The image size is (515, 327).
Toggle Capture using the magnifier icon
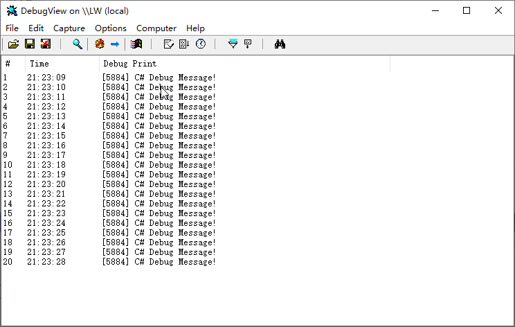pos(78,44)
